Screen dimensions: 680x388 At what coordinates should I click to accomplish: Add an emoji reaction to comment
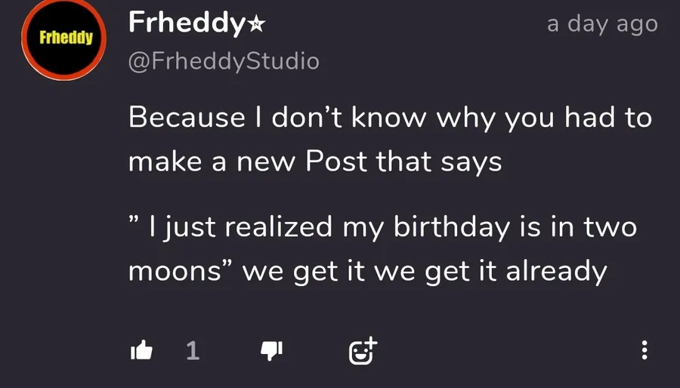pos(362,350)
